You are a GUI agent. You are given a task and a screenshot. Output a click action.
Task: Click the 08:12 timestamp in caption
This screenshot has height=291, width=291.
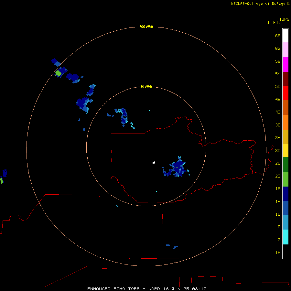pyautogui.click(x=199, y=289)
